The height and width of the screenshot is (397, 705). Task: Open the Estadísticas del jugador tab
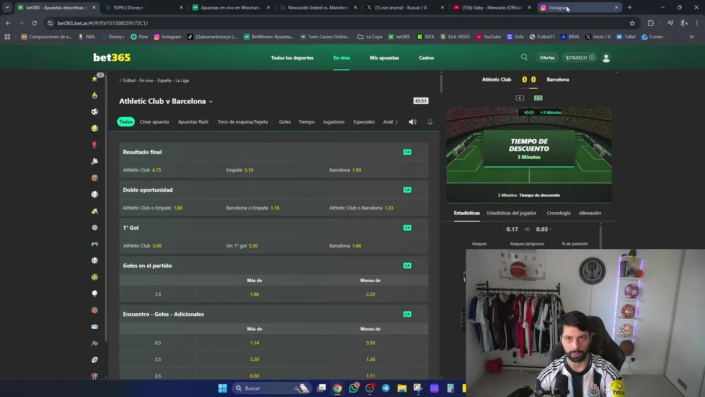[x=512, y=213]
